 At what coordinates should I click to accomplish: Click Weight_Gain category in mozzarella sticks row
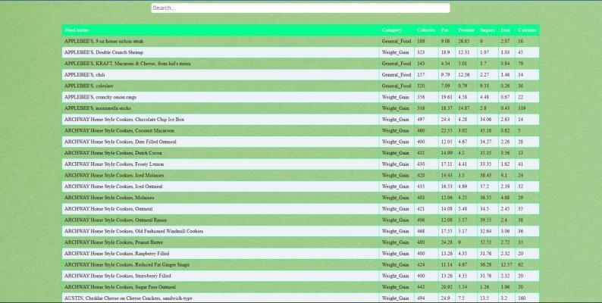(x=396, y=108)
